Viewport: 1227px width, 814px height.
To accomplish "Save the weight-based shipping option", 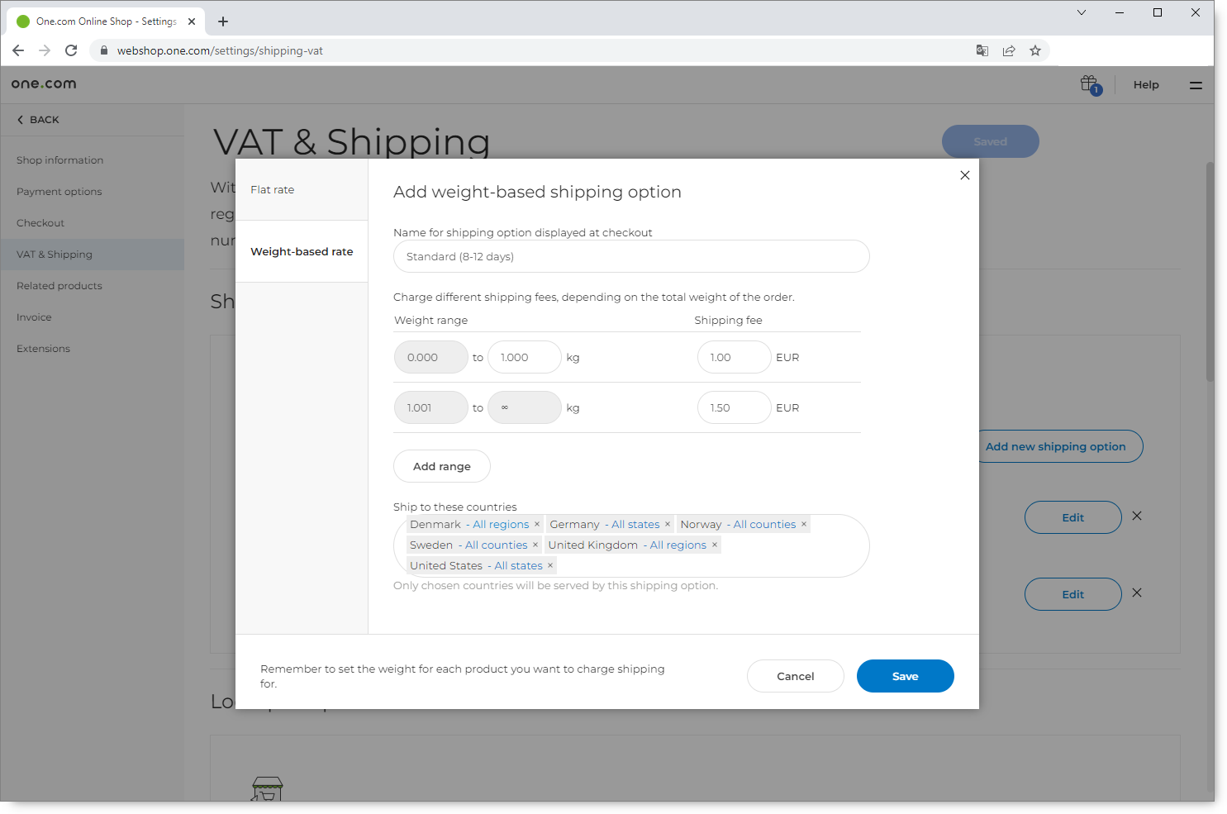I will point(905,676).
